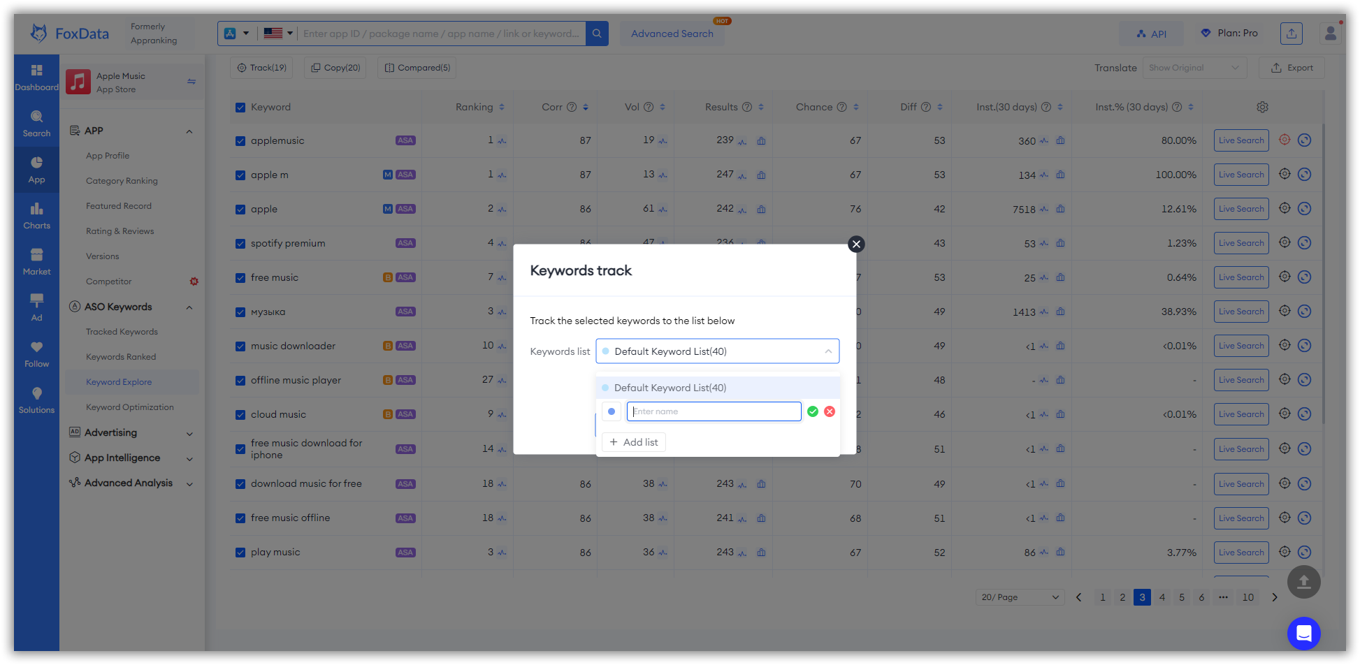Click the Export button
1360x665 pixels.
pos(1292,68)
